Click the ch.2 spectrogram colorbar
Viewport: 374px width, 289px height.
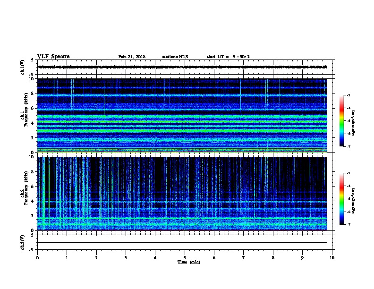click(x=341, y=199)
